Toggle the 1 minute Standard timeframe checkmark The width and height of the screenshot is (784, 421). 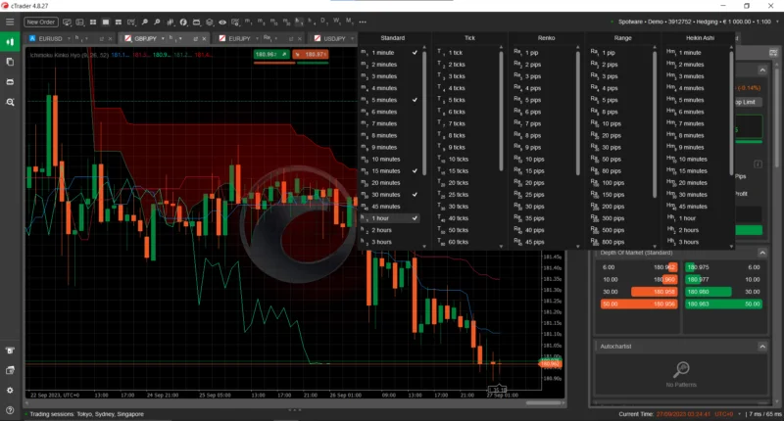(x=416, y=52)
